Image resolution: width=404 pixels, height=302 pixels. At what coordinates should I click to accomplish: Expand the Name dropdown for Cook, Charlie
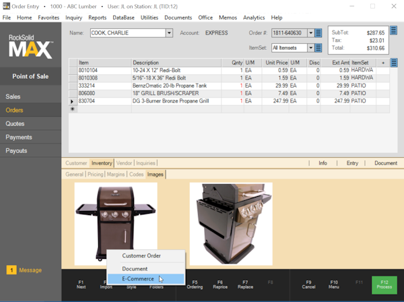coord(169,32)
